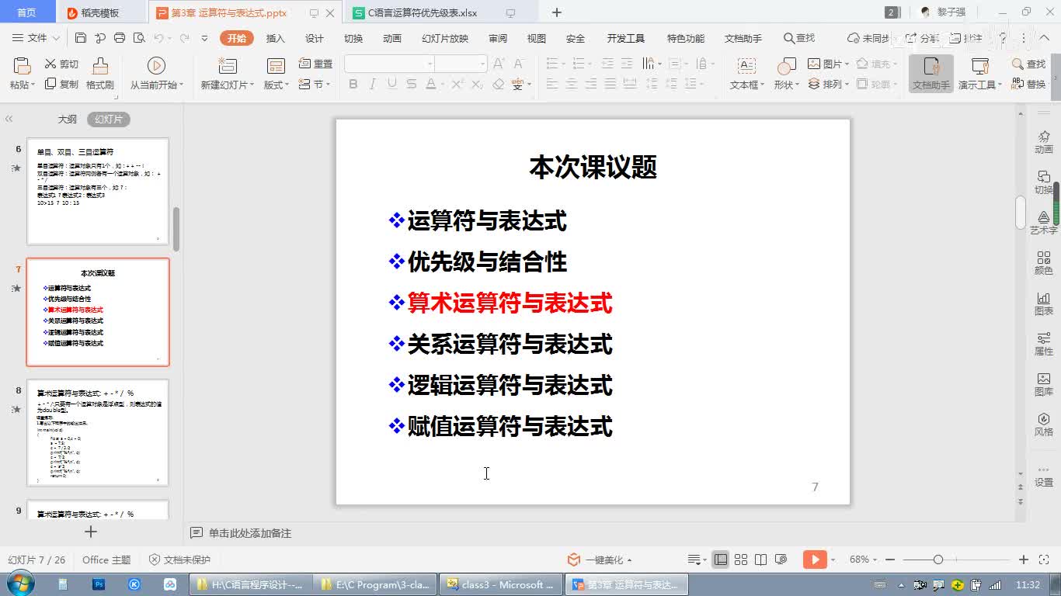Click the 文档助手 ribbon icon
Screen dimensions: 1061x596
931,73
